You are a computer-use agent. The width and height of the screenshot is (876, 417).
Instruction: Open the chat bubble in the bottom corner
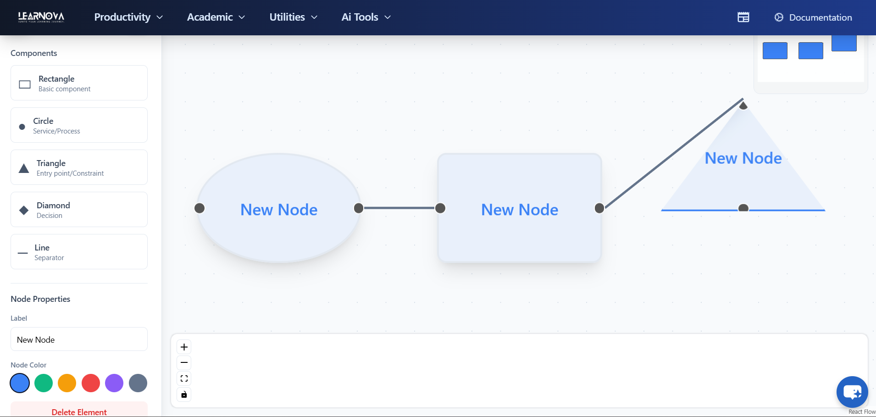point(852,391)
